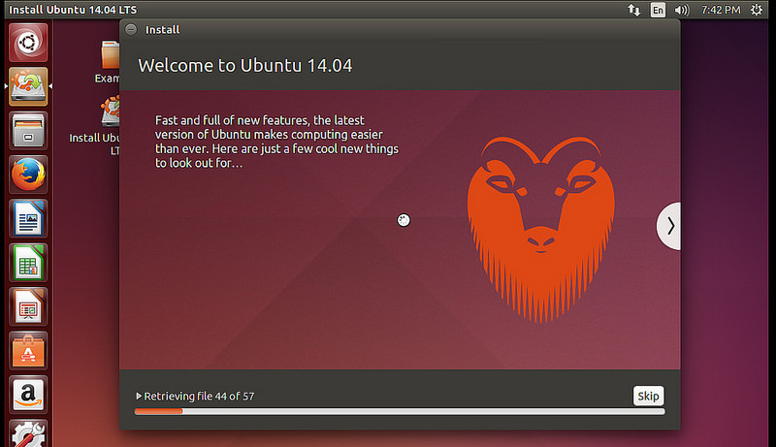
Task: Click the 7:42 PM clock
Action: pos(718,10)
